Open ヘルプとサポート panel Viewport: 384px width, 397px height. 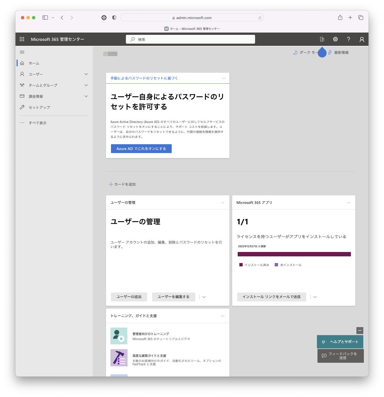340,342
